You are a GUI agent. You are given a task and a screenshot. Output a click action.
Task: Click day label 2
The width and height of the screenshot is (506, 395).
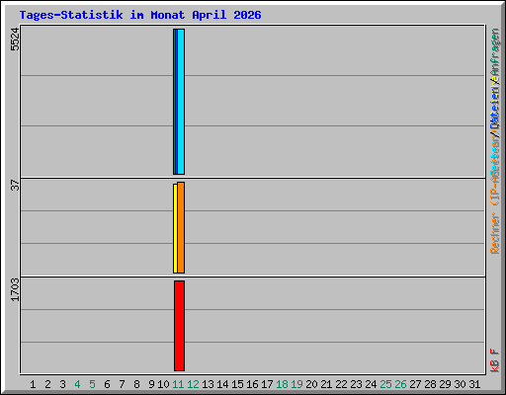coord(48,384)
